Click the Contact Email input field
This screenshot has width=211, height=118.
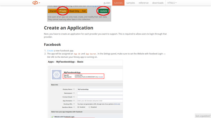100,97
